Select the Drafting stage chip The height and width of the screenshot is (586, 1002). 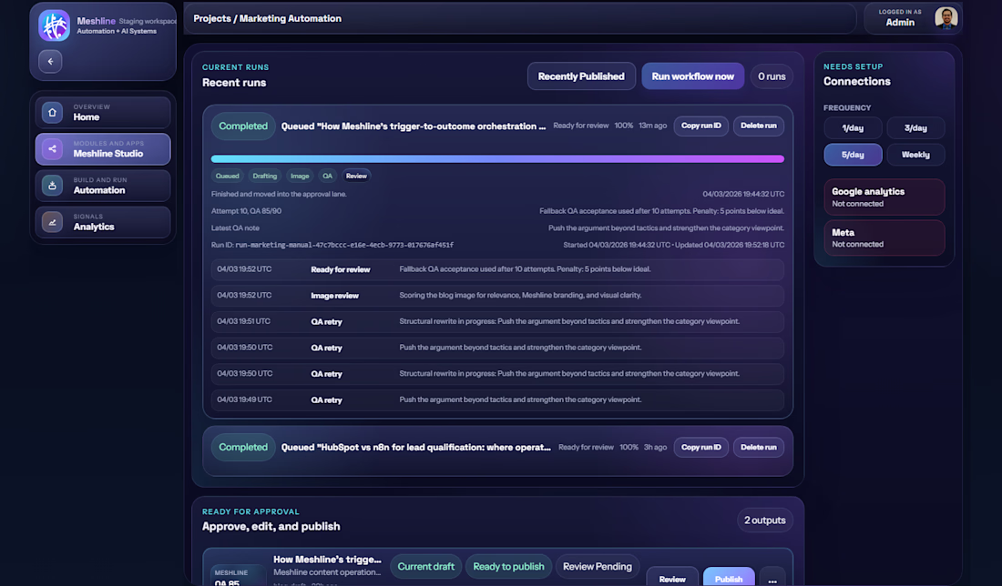pos(264,176)
